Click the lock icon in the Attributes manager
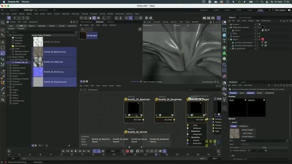The width and height of the screenshot is (292, 164). pos(284,85)
